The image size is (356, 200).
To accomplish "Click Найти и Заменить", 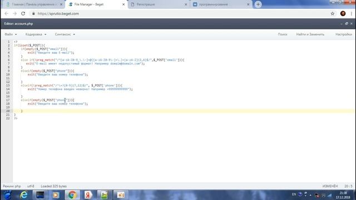I will click(310, 34).
